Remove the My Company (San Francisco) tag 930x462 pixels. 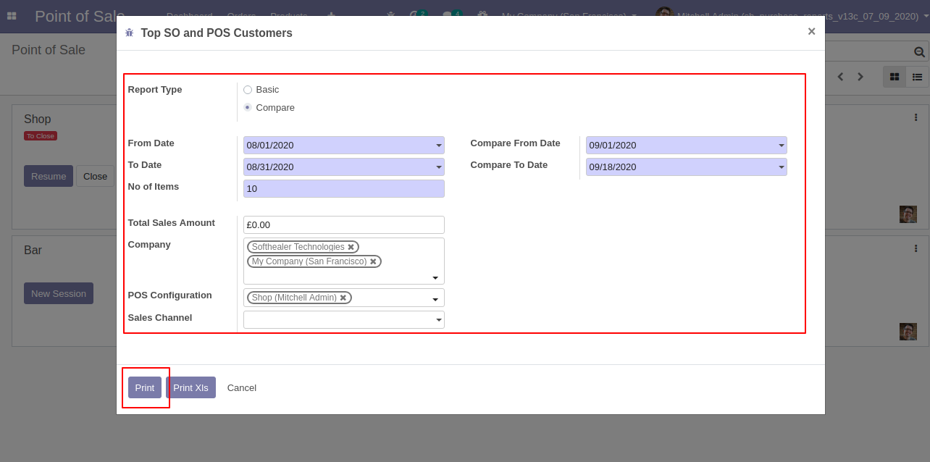[x=373, y=261]
